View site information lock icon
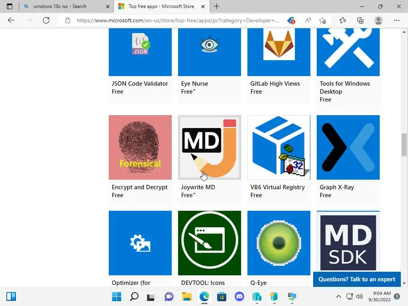The image size is (408, 306). tap(68, 20)
